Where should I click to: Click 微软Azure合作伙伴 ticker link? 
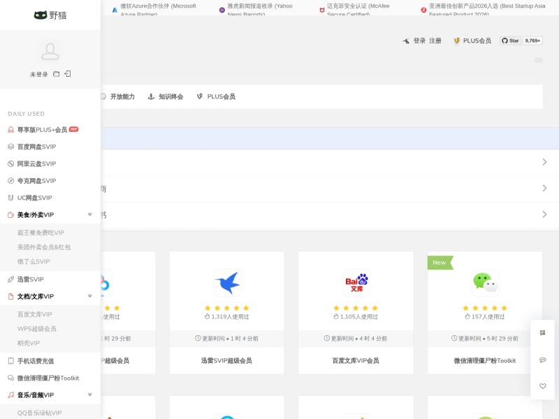coord(159,10)
